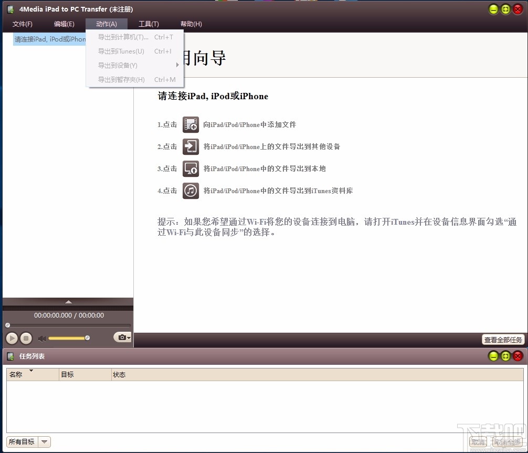Viewport: 528px width, 453px height.
Task: Collapse the preview panel using the arrow
Action: point(68,301)
